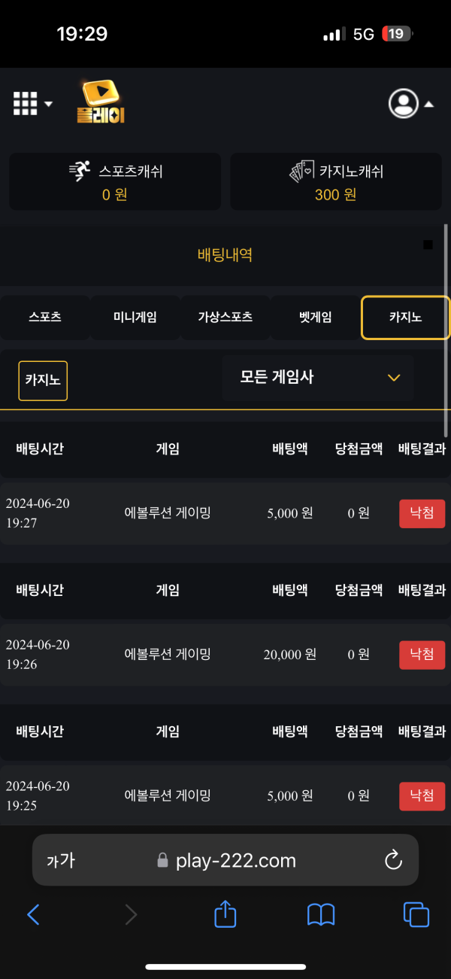The height and width of the screenshot is (979, 451).
Task: Switch to the 미니게임 tab
Action: tap(135, 318)
